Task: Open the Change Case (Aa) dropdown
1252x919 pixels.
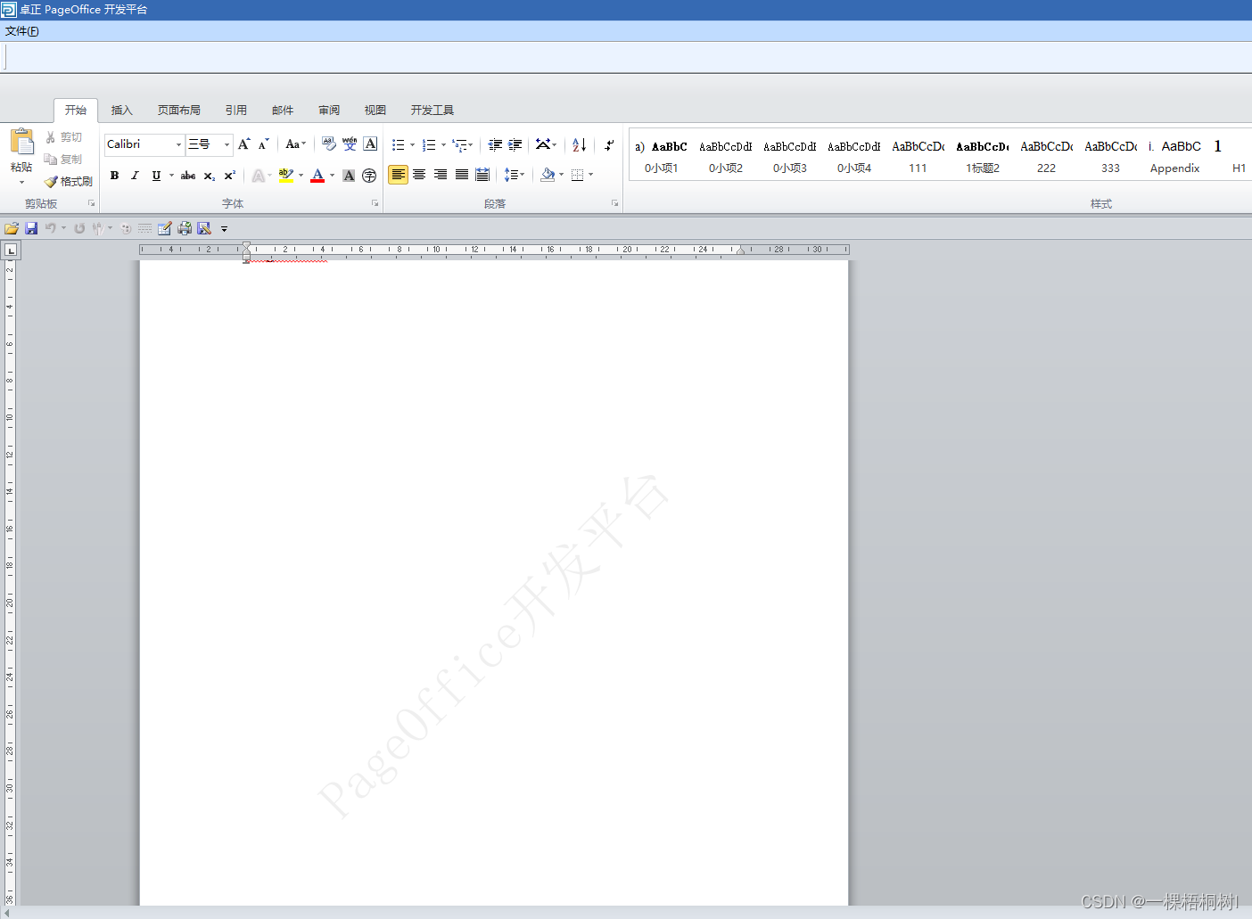Action: pyautogui.click(x=295, y=144)
